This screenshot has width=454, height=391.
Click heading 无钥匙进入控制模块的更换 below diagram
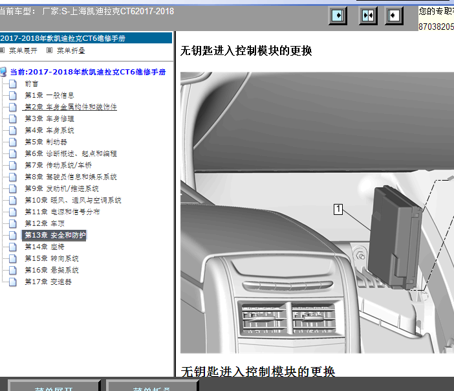click(258, 372)
